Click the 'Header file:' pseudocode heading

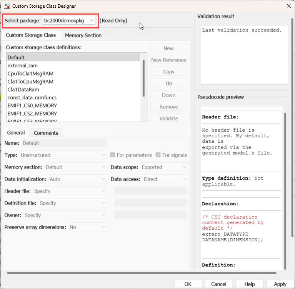point(220,117)
